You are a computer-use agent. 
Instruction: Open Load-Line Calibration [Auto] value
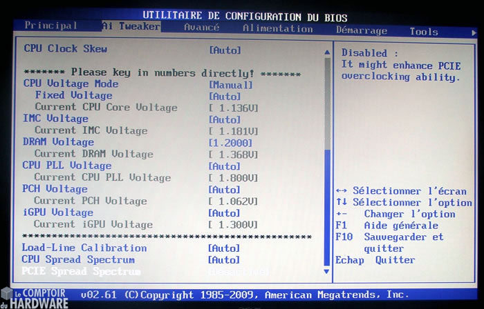224,248
